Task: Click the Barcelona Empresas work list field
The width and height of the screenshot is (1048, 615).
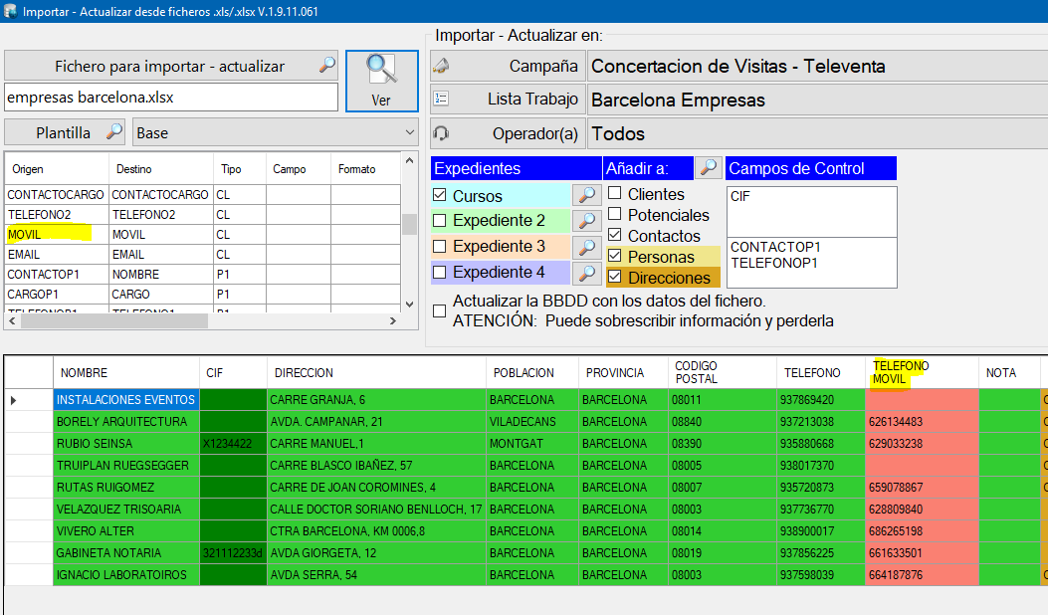Action: pyautogui.click(x=817, y=100)
